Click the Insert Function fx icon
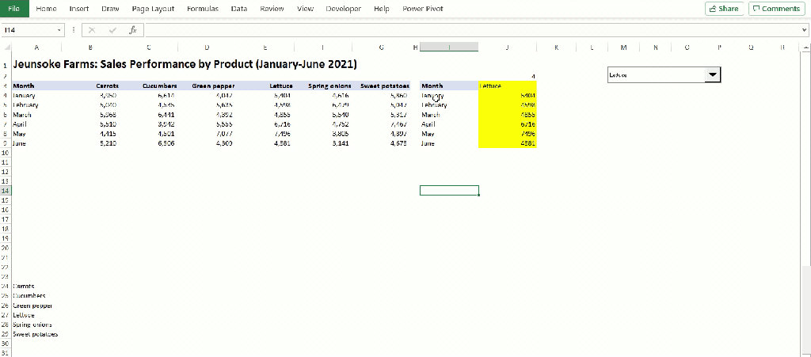Viewport: 811px width, 357px height. tap(133, 30)
